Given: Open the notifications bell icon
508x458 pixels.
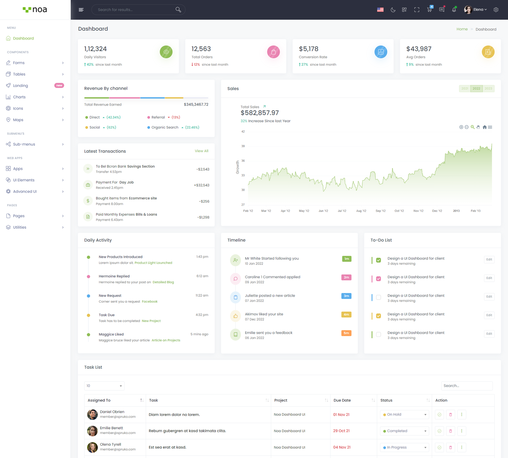Looking at the screenshot, I should coord(454,10).
